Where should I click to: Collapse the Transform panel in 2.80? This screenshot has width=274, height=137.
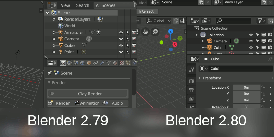(x=200, y=78)
